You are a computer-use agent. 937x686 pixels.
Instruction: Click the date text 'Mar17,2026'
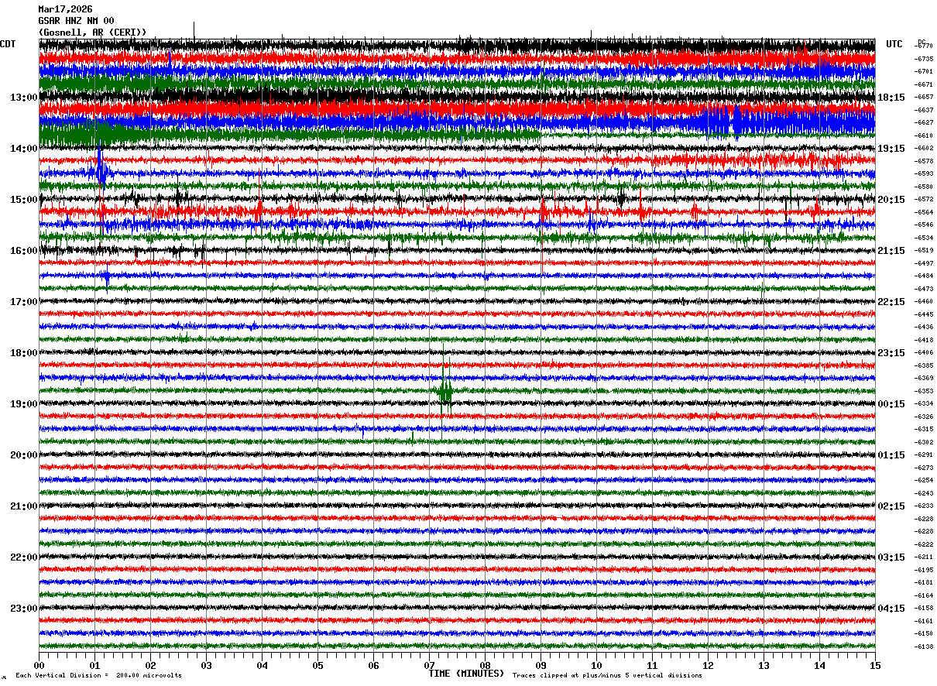tap(65, 9)
